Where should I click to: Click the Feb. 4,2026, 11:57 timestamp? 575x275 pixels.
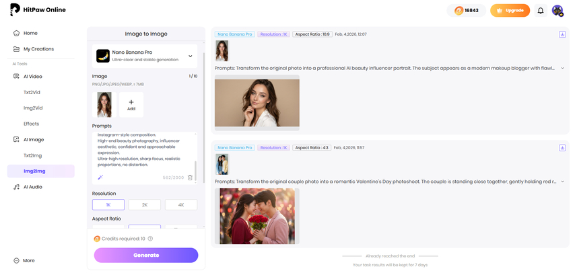tap(350, 148)
